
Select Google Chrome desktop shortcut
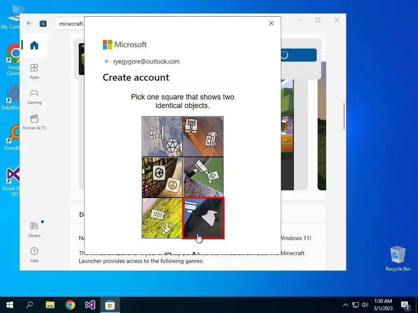click(12, 60)
